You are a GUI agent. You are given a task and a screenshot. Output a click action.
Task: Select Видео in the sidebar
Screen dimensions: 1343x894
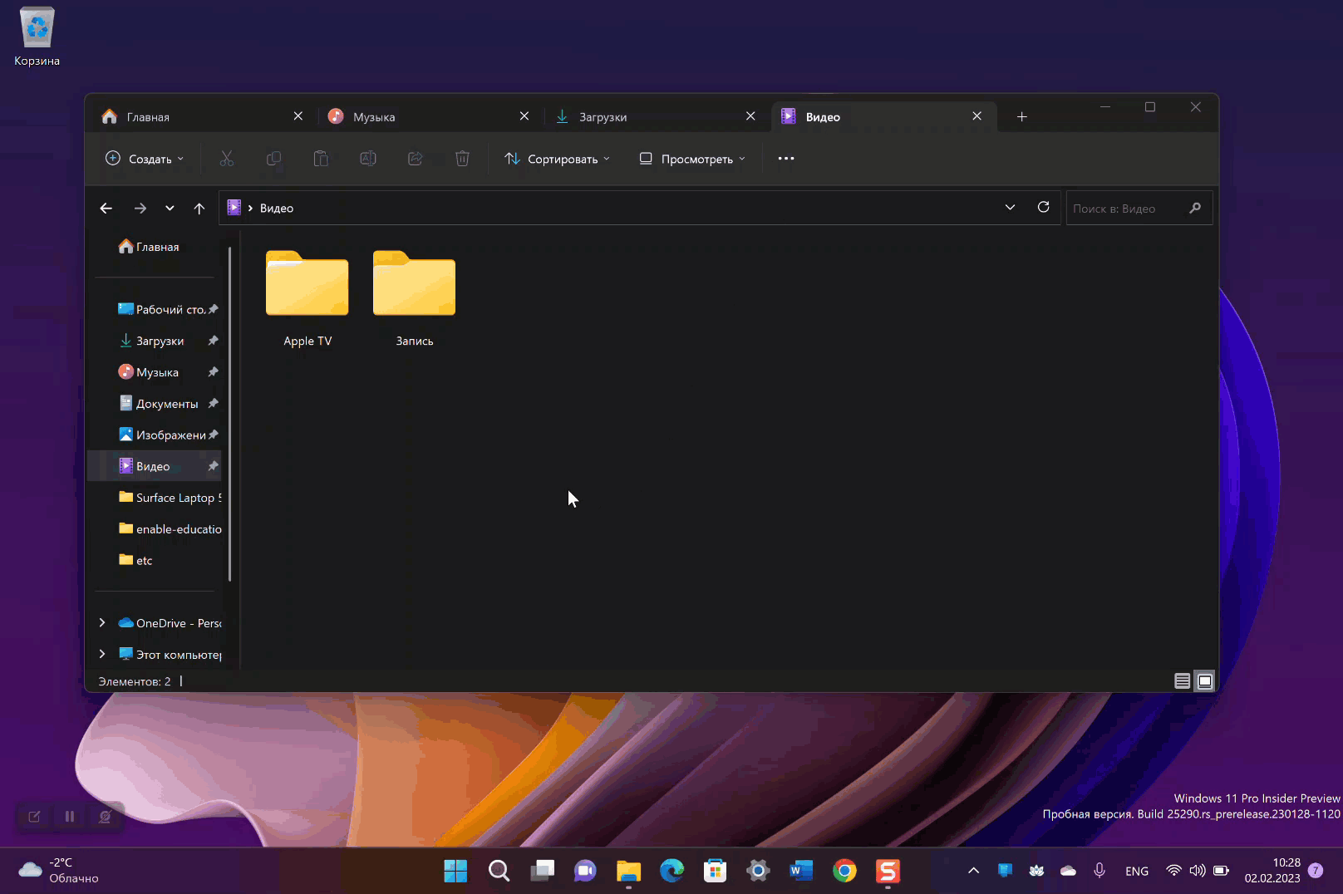(x=155, y=466)
